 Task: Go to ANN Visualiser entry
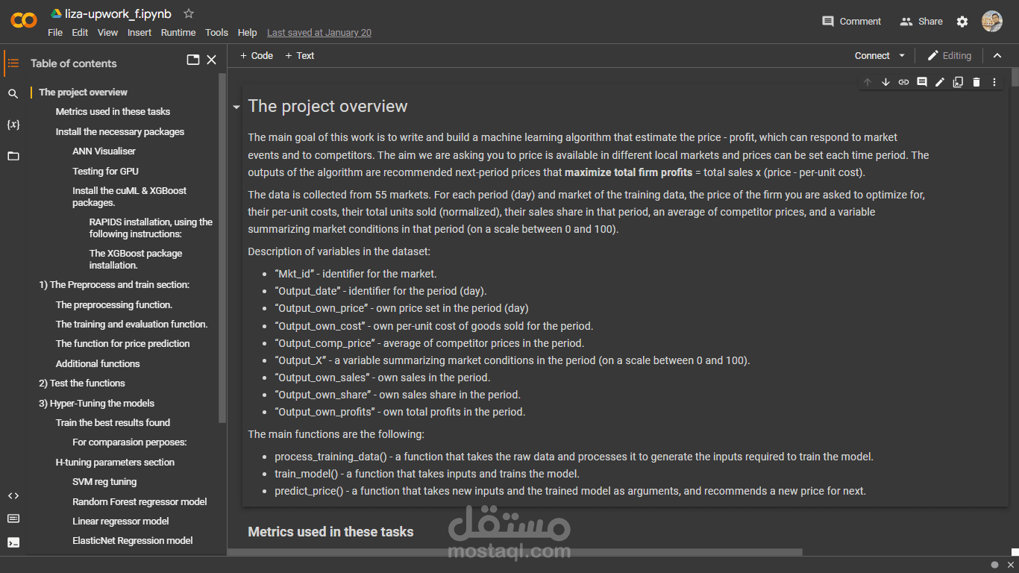click(104, 151)
